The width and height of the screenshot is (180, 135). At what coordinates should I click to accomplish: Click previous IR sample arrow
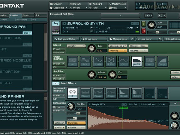pyautogui.click(x=123, y=105)
